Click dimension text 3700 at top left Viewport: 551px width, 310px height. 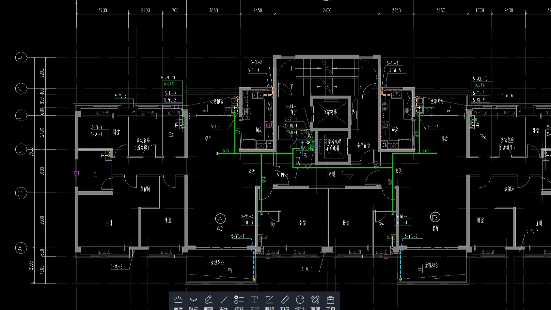[102, 10]
